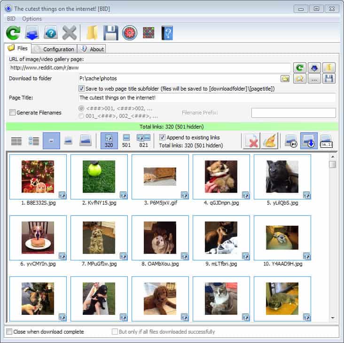Open the BID menu

click(x=11, y=19)
